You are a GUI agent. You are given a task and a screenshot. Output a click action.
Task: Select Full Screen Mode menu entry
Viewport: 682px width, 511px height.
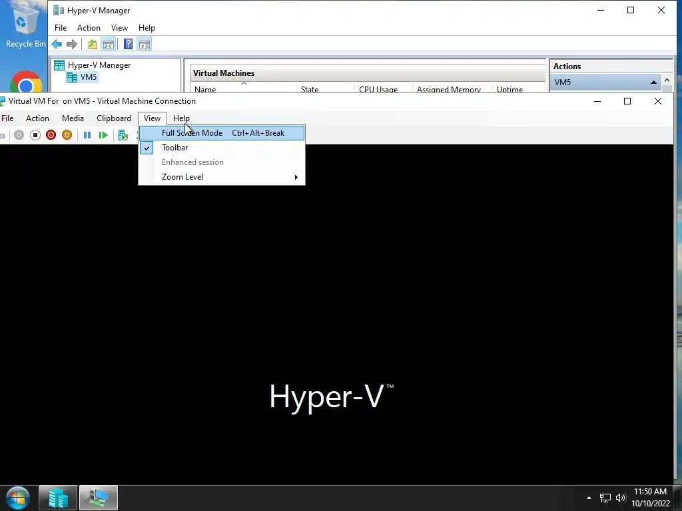tap(222, 133)
